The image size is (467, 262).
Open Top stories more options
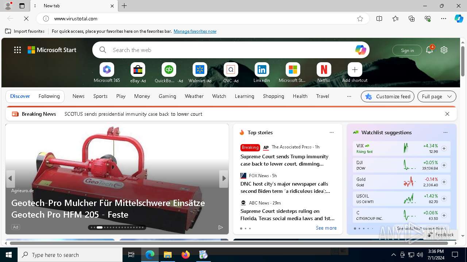click(332, 132)
